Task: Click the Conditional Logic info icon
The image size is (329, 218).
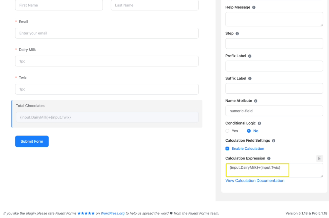Action: (x=259, y=123)
